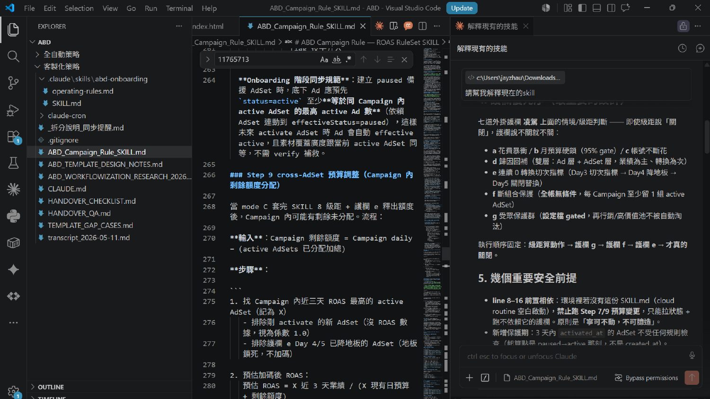Screen dimensions: 710x399
Task: Switch to the ABD_Campaign_Rule_SKILL.md editor tab
Action: pyautogui.click(x=305, y=26)
